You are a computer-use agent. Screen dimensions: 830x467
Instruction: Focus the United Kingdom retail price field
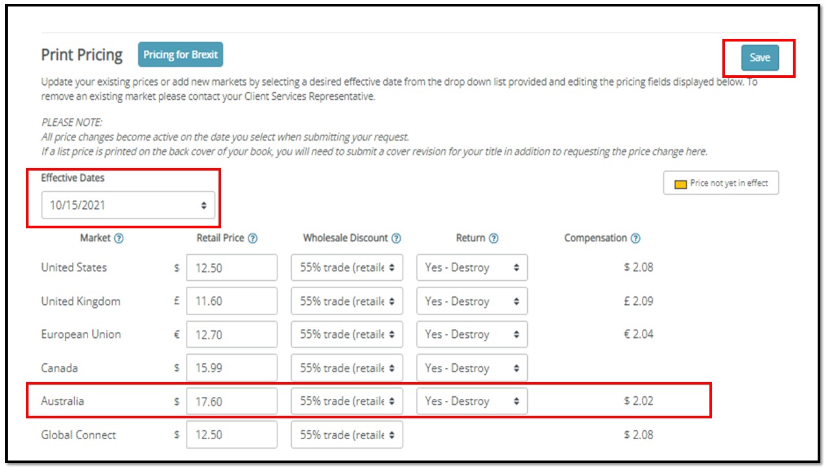click(231, 302)
